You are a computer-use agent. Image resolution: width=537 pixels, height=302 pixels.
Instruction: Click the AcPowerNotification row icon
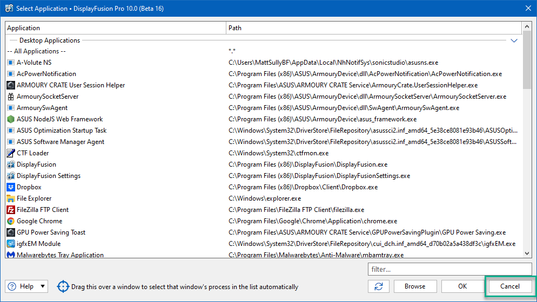click(11, 74)
